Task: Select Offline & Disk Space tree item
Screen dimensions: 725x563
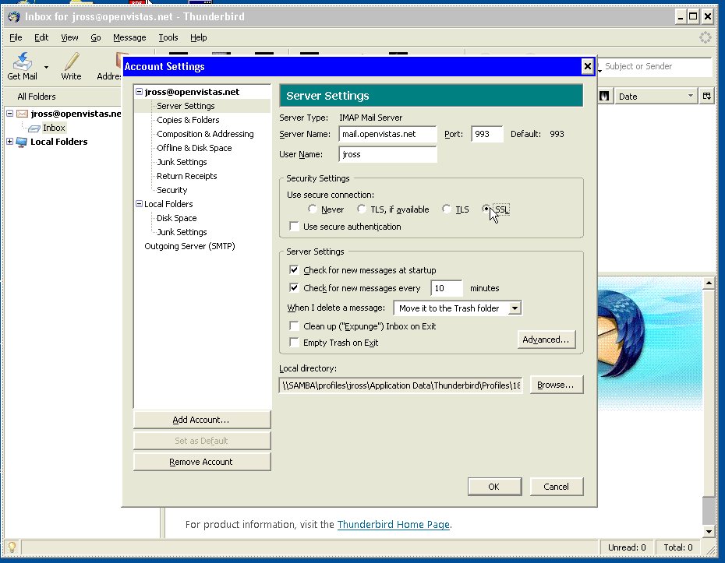Action: (x=194, y=148)
